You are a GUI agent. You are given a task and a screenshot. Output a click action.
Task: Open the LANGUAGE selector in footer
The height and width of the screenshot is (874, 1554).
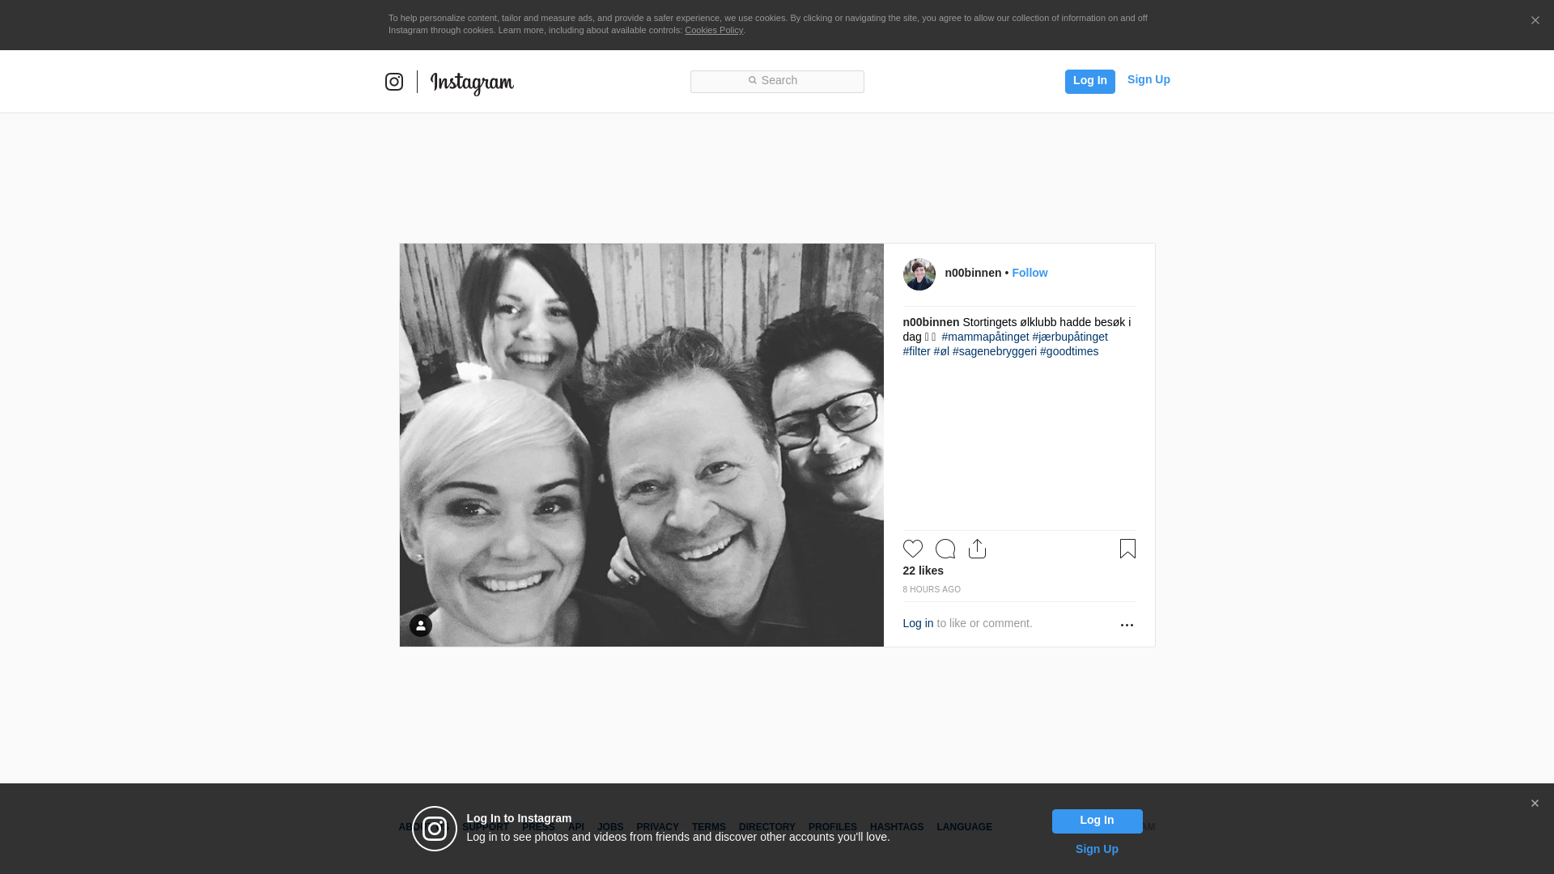point(964,827)
